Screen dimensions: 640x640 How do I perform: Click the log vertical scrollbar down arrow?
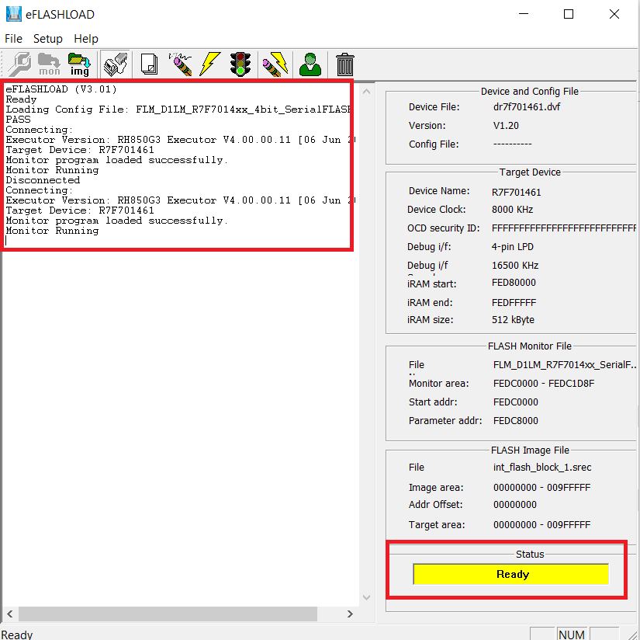tap(366, 597)
